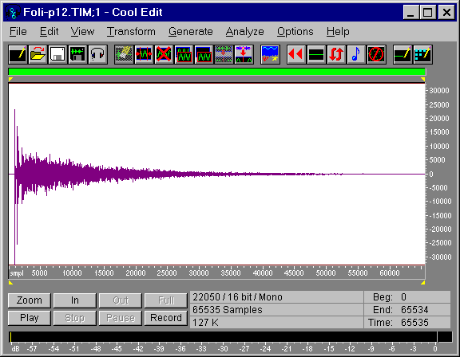Open a file with the folder icon

point(38,55)
